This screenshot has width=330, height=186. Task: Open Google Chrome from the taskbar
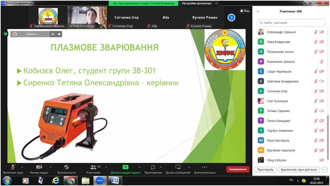coord(71,181)
